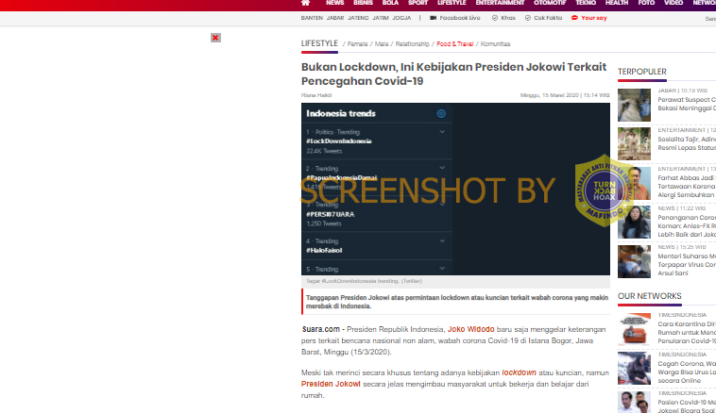This screenshot has height=413, width=716.
Task: Click the lockdown italic red link
Action: coord(519,372)
